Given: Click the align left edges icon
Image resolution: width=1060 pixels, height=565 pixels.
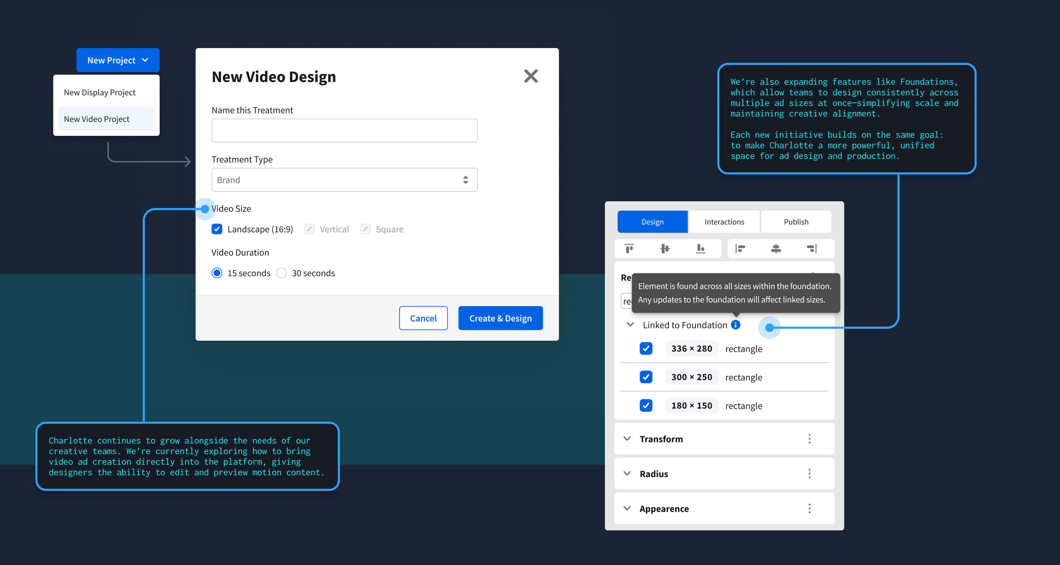Looking at the screenshot, I should [x=740, y=249].
